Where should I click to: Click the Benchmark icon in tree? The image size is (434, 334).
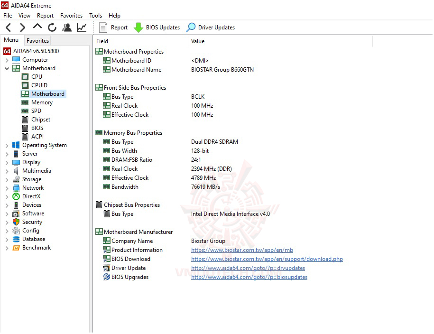16,248
